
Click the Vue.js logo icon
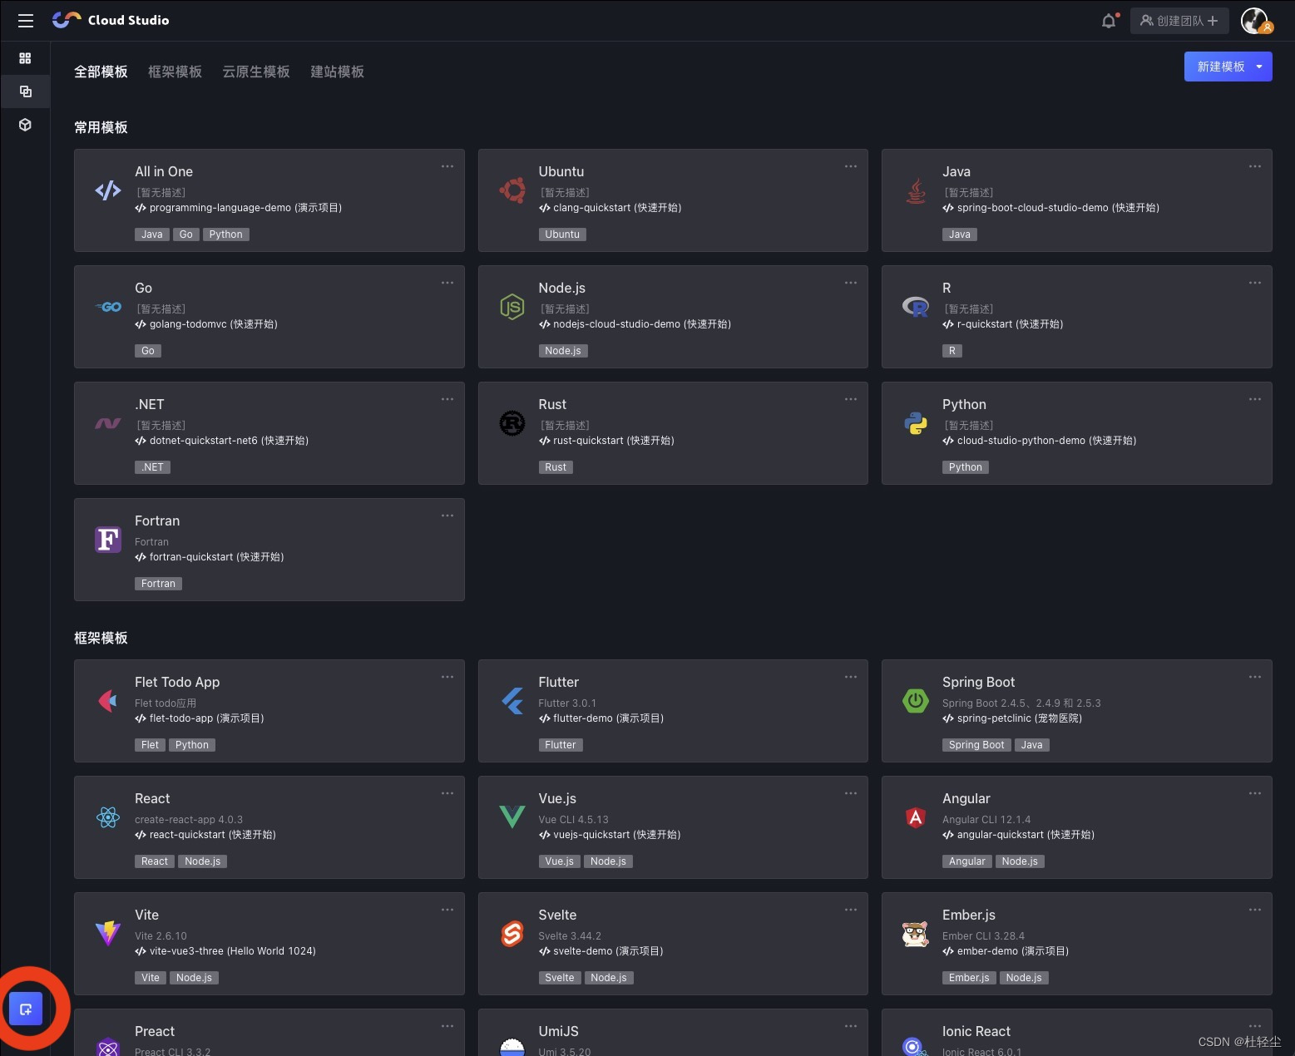point(512,817)
